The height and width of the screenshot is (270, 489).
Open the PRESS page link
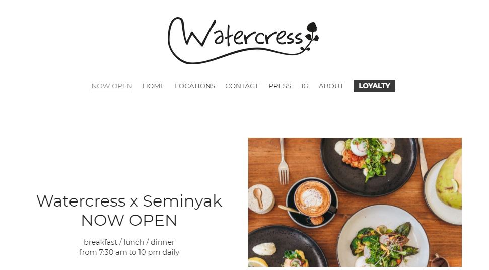(280, 86)
